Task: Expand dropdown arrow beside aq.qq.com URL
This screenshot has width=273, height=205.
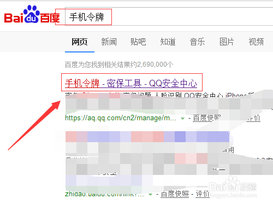Action: click(x=182, y=119)
